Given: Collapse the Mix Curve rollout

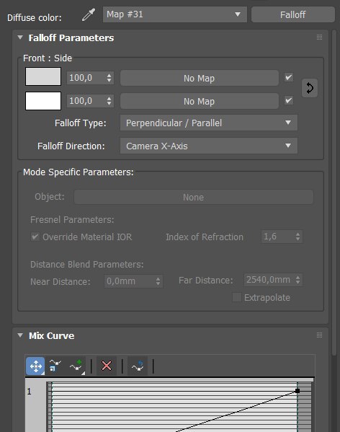Looking at the screenshot, I should pos(20,335).
